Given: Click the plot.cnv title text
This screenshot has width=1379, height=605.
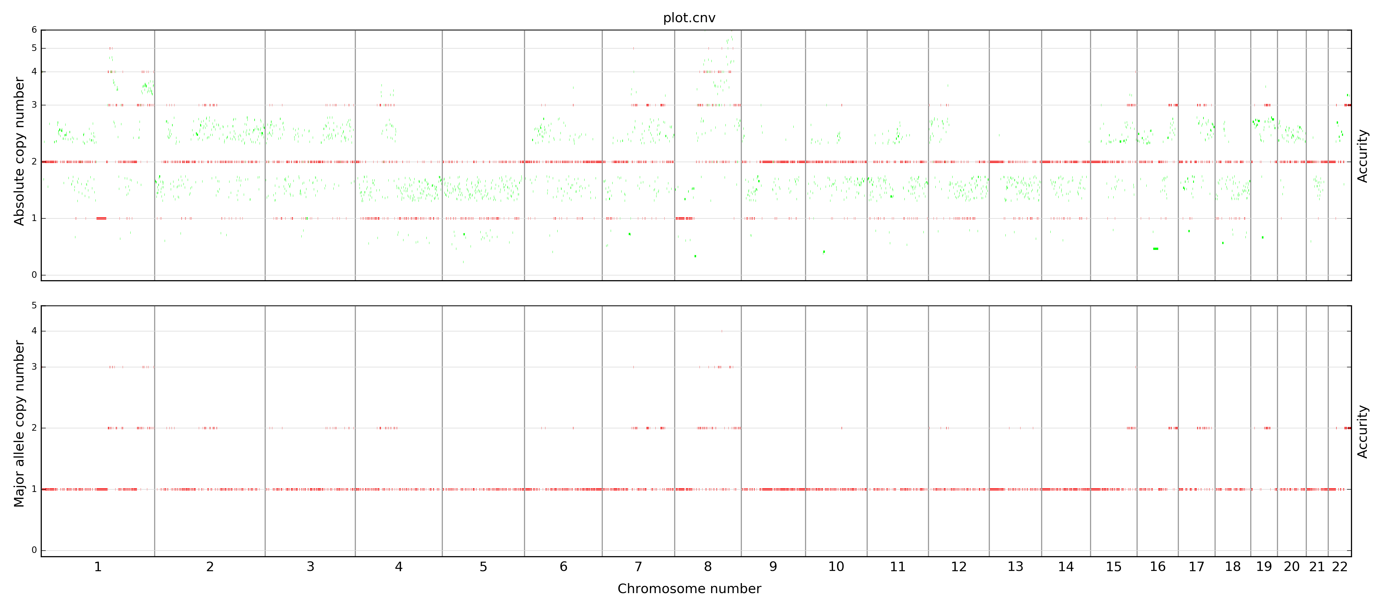Looking at the screenshot, I should pyautogui.click(x=689, y=18).
